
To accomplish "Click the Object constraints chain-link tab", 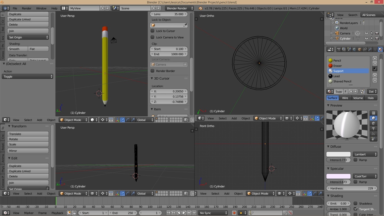I will [x=365, y=50].
